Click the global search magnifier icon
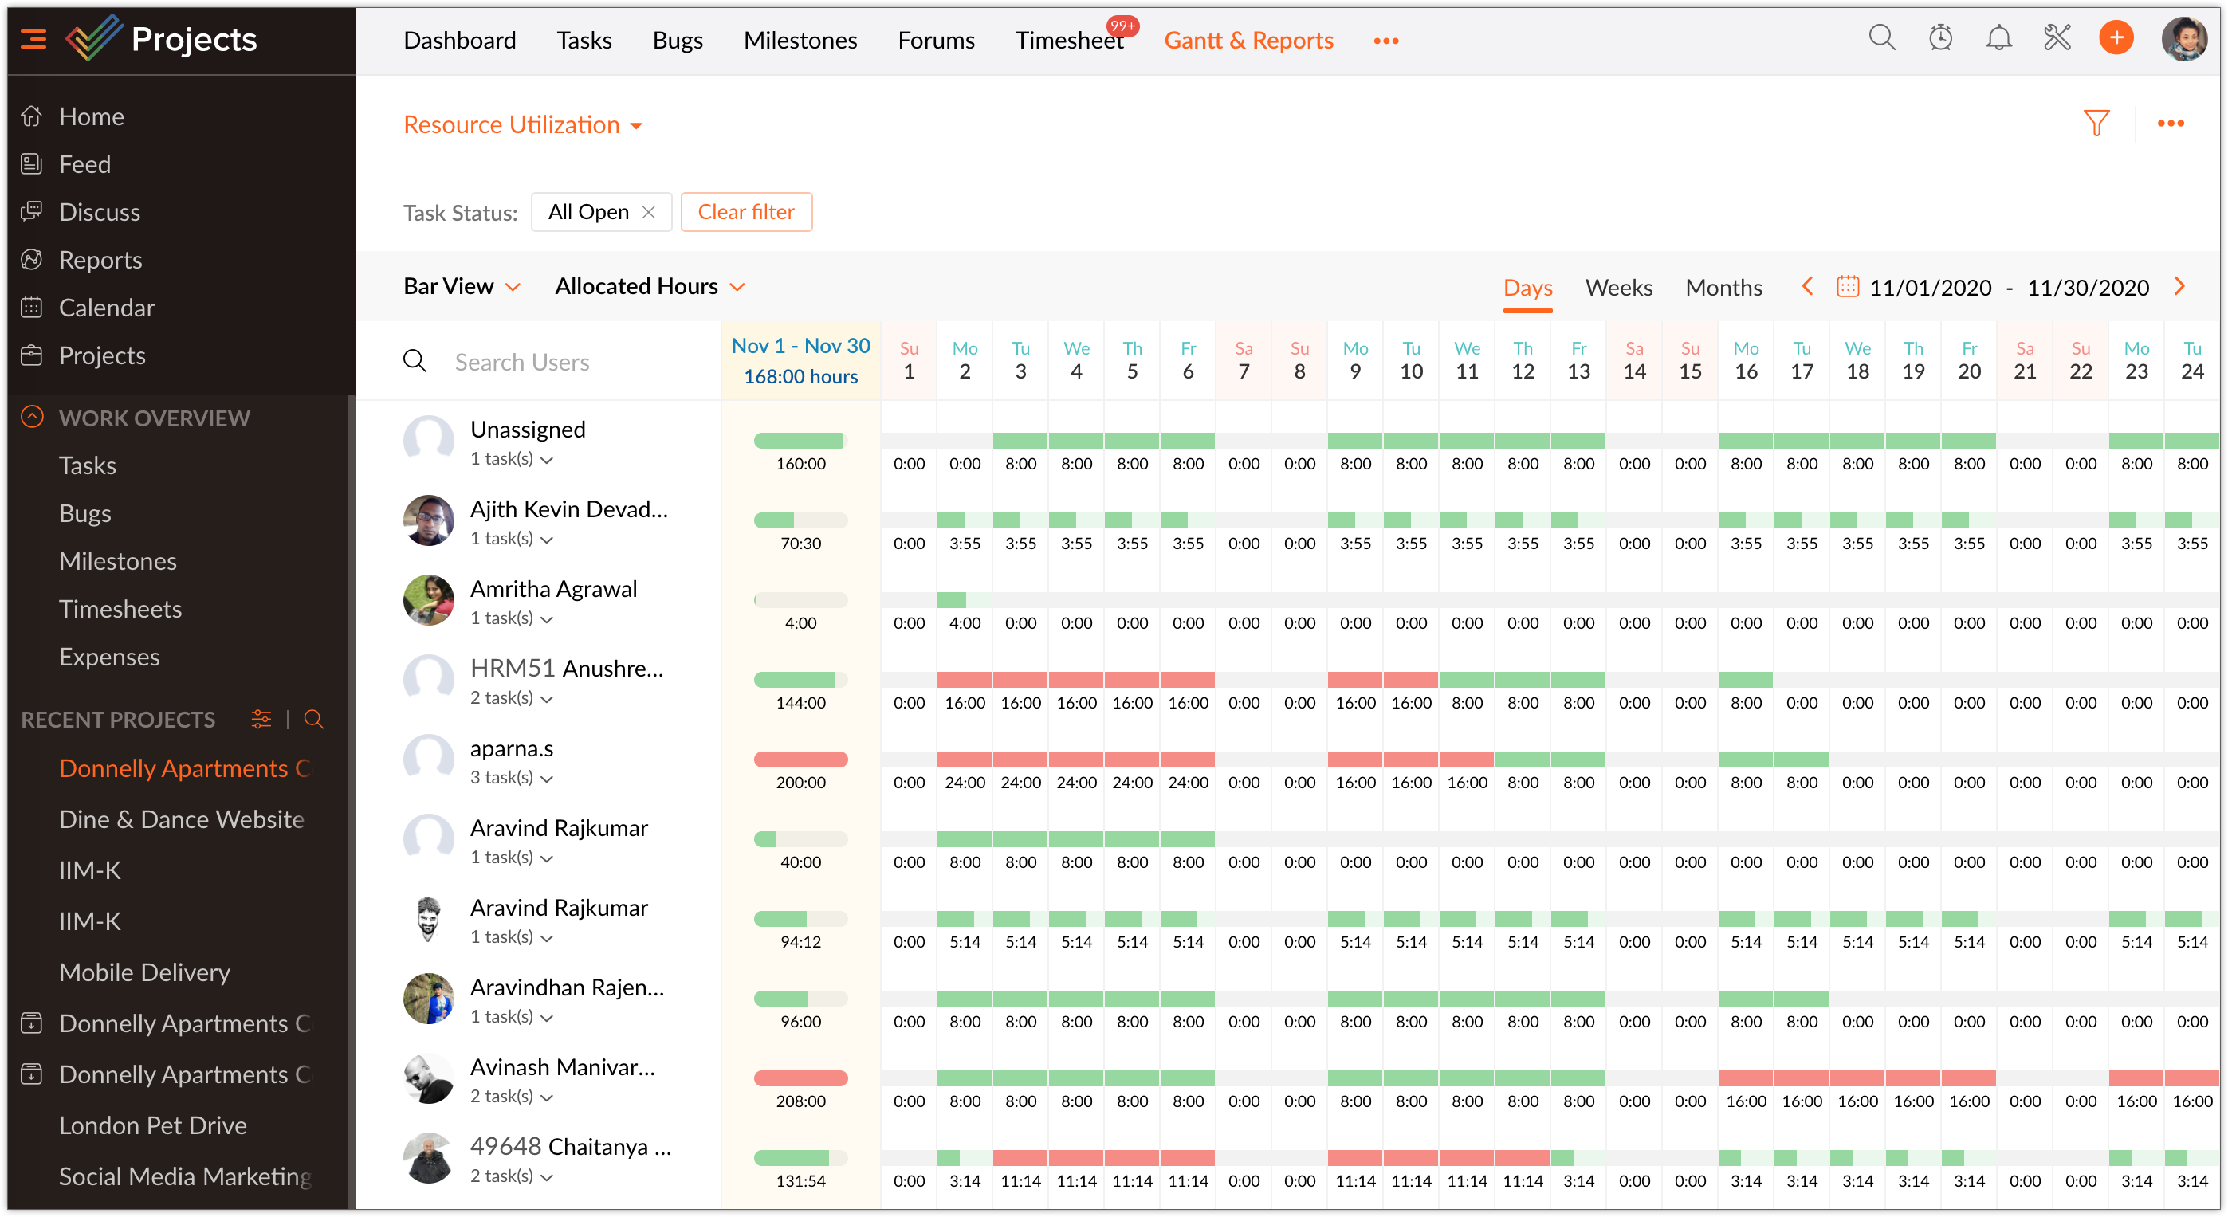The image size is (2228, 1217). (1881, 38)
